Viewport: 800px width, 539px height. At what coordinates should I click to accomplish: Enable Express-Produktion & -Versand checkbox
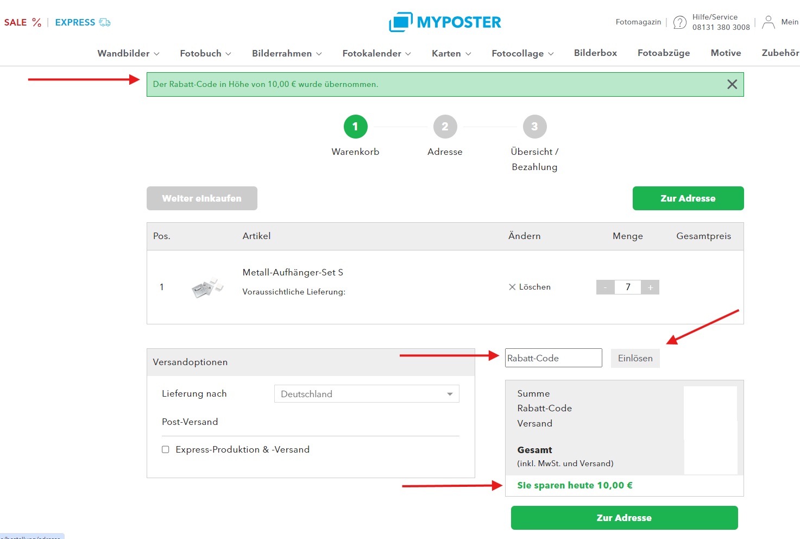166,449
